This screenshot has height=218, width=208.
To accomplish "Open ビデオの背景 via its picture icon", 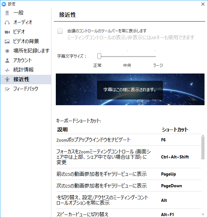I will point(7,42).
